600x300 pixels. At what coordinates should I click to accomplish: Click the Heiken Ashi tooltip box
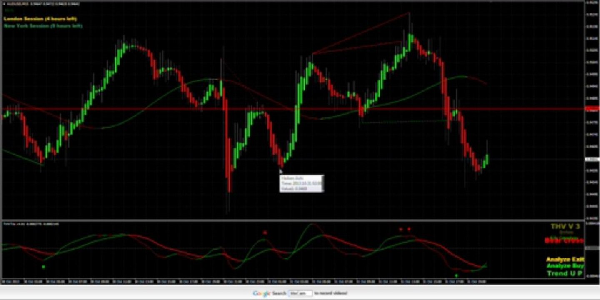point(301,183)
